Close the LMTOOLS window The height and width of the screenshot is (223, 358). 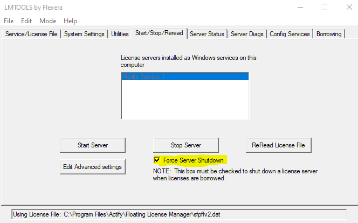pyautogui.click(x=348, y=7)
